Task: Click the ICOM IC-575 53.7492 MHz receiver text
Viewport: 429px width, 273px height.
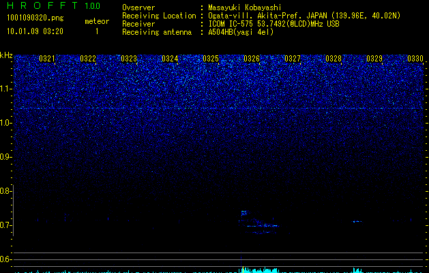Action: tap(273, 24)
